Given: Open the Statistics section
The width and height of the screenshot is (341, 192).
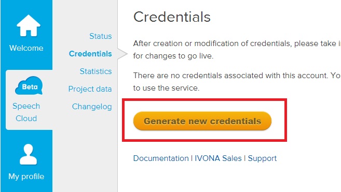Looking at the screenshot, I should [96, 71].
